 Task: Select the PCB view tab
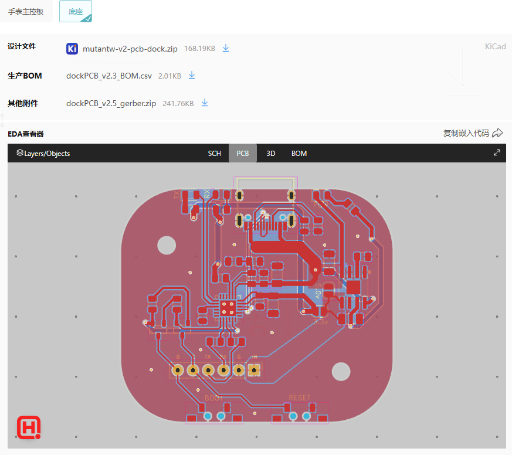[x=242, y=154]
